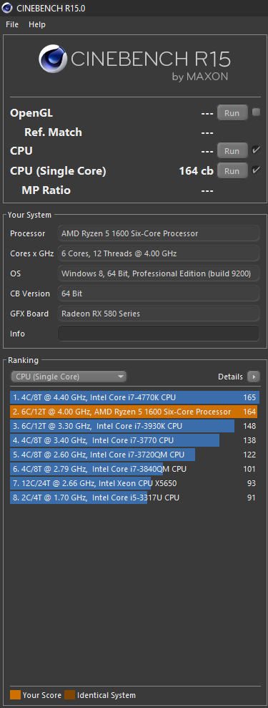Click the empty Info input field
This screenshot has height=708, width=268.
[x=159, y=334]
